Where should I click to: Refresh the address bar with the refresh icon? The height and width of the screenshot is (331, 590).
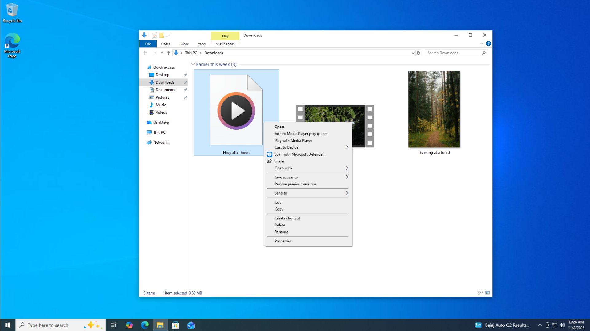pos(419,53)
